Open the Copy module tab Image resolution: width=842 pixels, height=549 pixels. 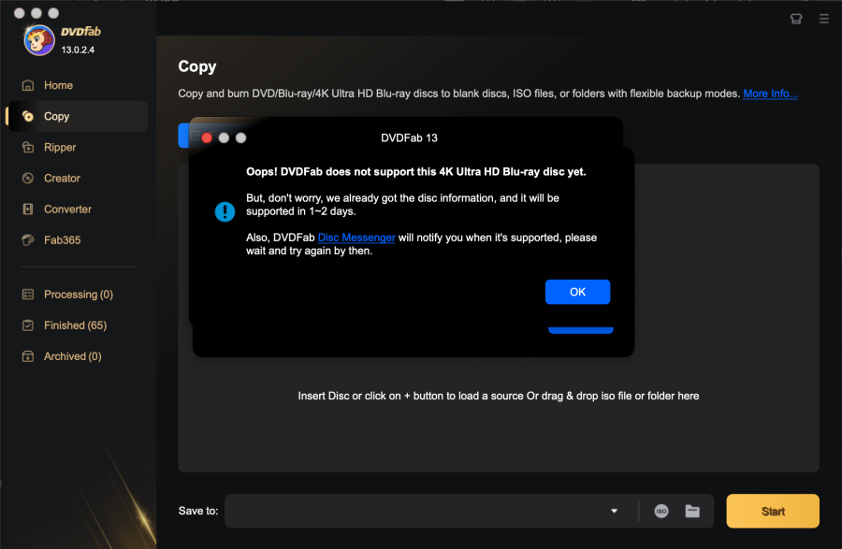(56, 116)
